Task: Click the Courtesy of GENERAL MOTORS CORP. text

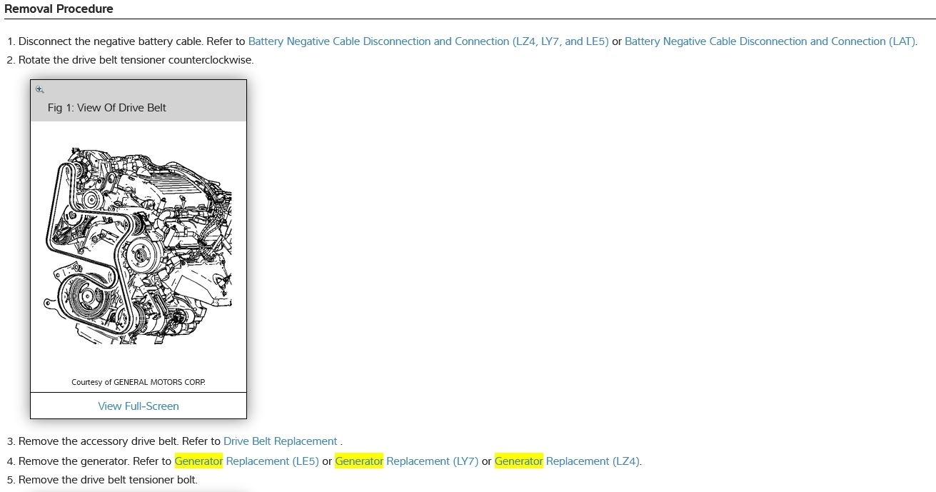Action: [139, 382]
